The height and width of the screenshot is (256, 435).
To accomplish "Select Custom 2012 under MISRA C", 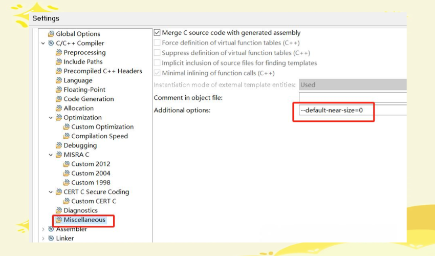I will (x=91, y=164).
